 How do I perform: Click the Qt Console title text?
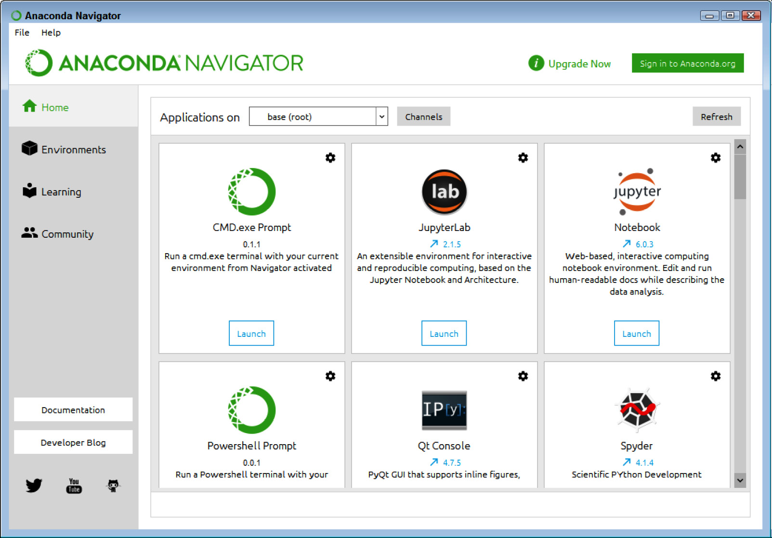click(444, 446)
